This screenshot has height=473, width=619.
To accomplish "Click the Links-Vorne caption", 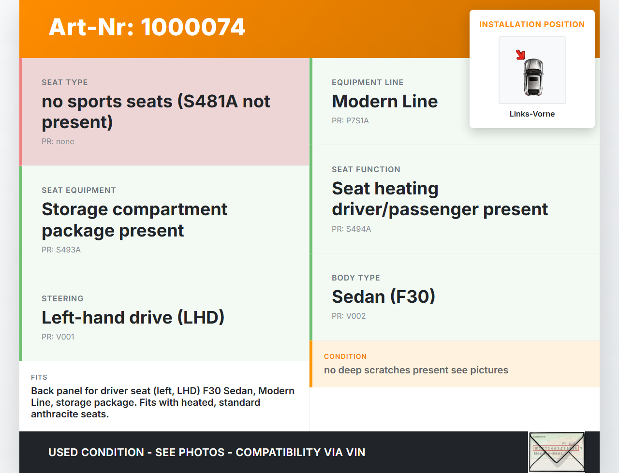I will (532, 114).
